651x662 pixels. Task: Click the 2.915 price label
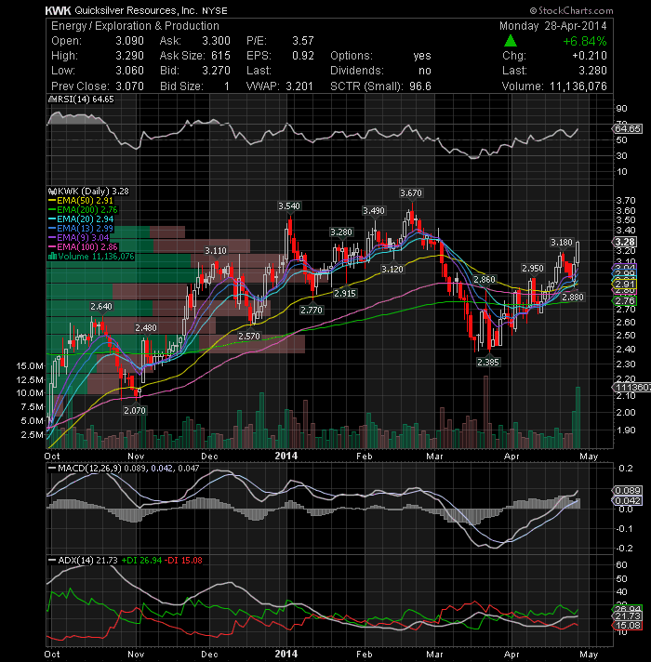point(345,293)
